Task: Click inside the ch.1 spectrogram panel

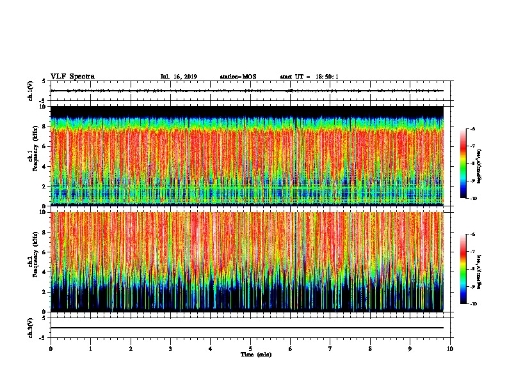Action: click(247, 156)
